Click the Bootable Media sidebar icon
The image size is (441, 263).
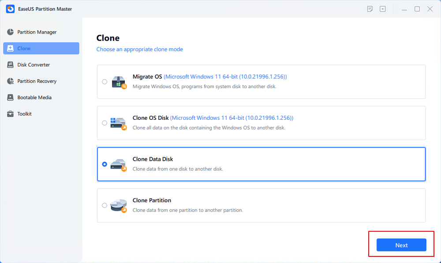pos(10,97)
